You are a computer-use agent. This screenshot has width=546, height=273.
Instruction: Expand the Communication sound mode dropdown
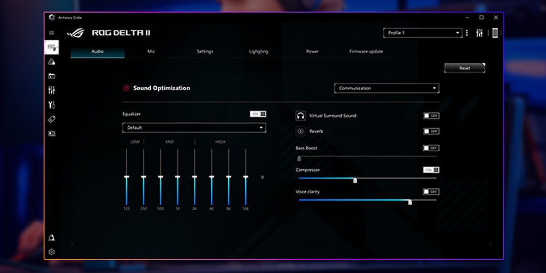[x=387, y=88]
